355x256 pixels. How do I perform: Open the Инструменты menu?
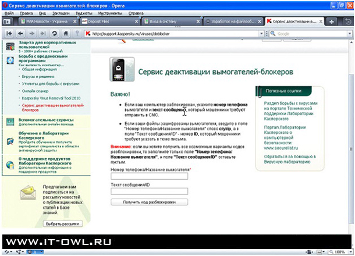click(x=110, y=13)
